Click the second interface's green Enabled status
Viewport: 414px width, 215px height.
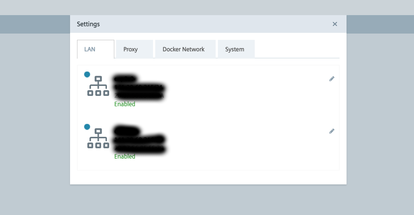click(125, 156)
